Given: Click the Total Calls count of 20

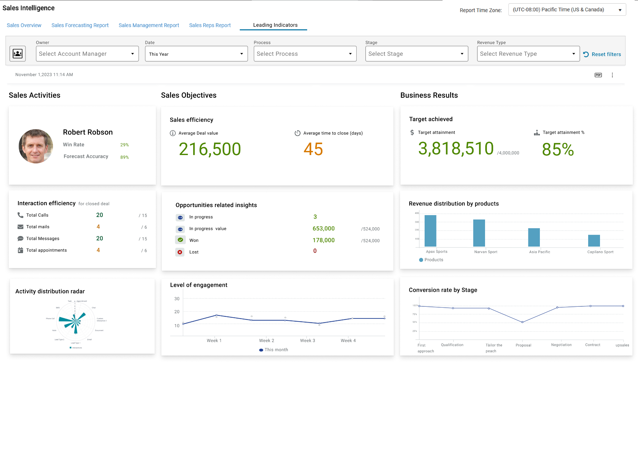Looking at the screenshot, I should 99,215.
